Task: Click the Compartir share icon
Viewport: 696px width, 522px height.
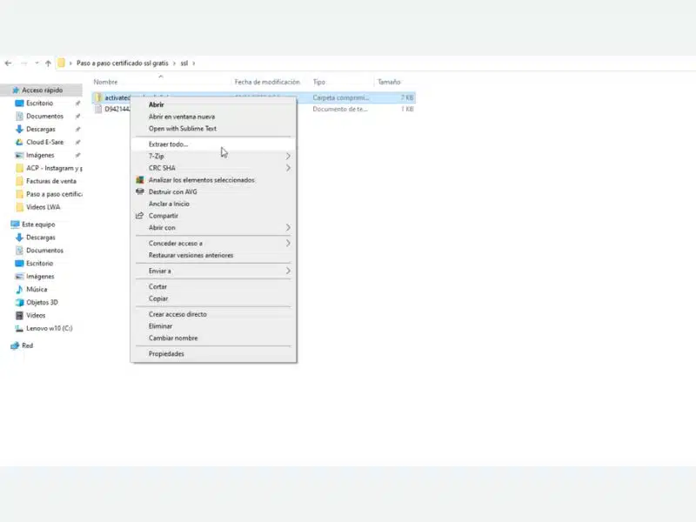Action: [142, 216]
